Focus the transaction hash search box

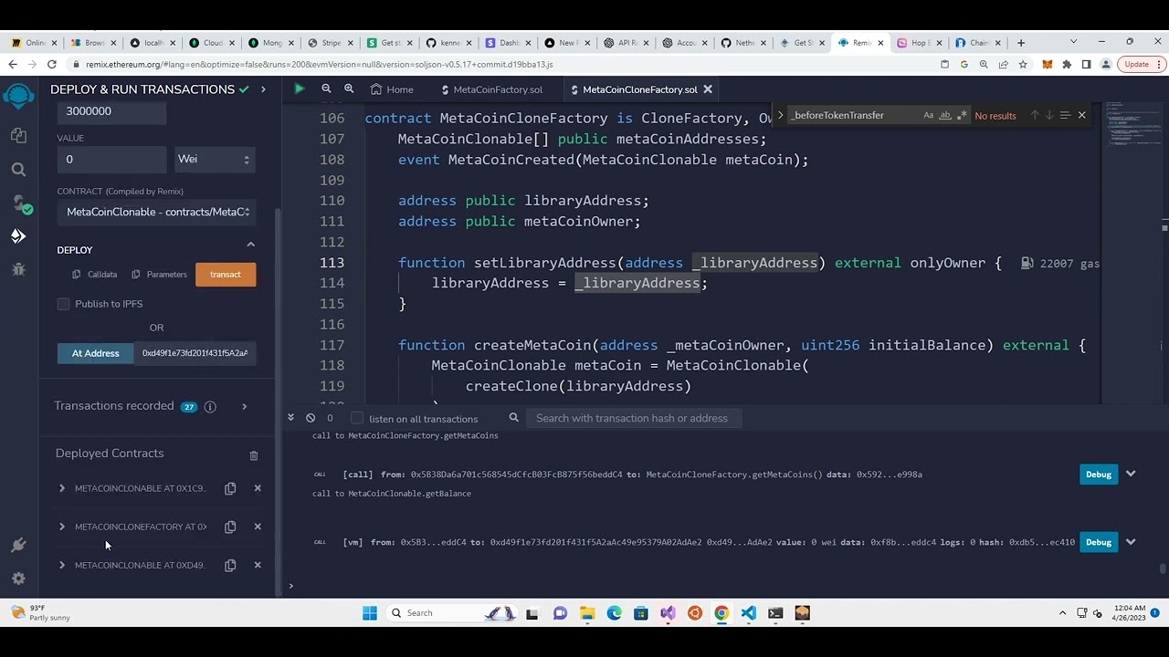point(634,418)
